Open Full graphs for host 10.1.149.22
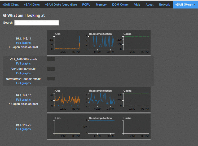 23,129
